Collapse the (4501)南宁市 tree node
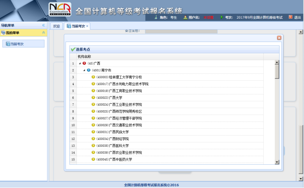Viewport: 304px width, 188px height. 84,70
